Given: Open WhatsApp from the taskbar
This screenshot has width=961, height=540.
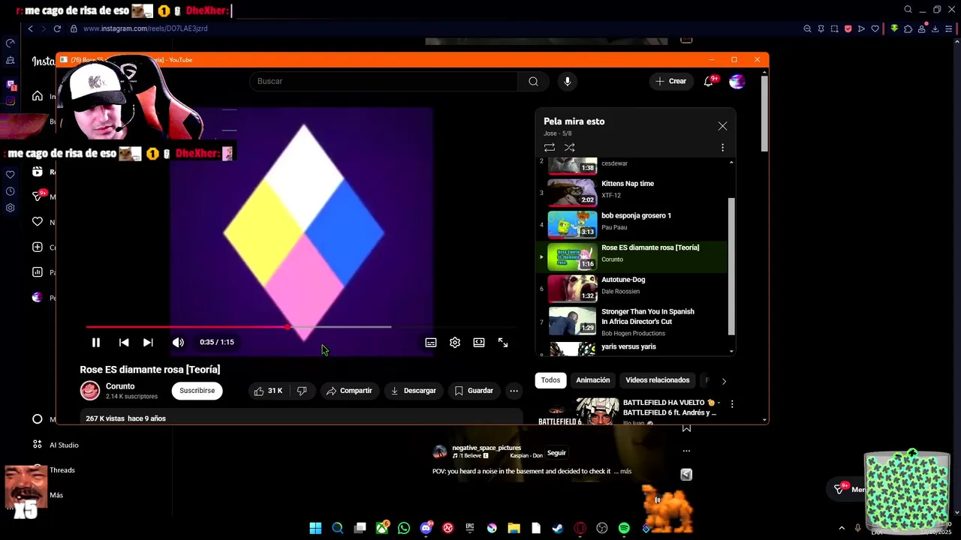Looking at the screenshot, I should [404, 528].
